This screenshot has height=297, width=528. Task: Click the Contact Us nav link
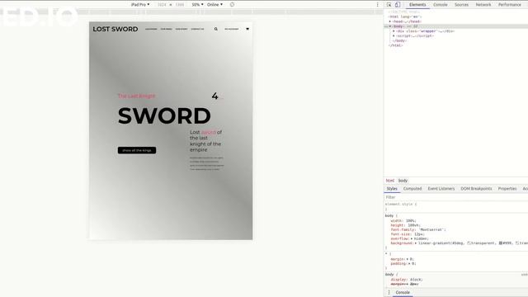(197, 29)
